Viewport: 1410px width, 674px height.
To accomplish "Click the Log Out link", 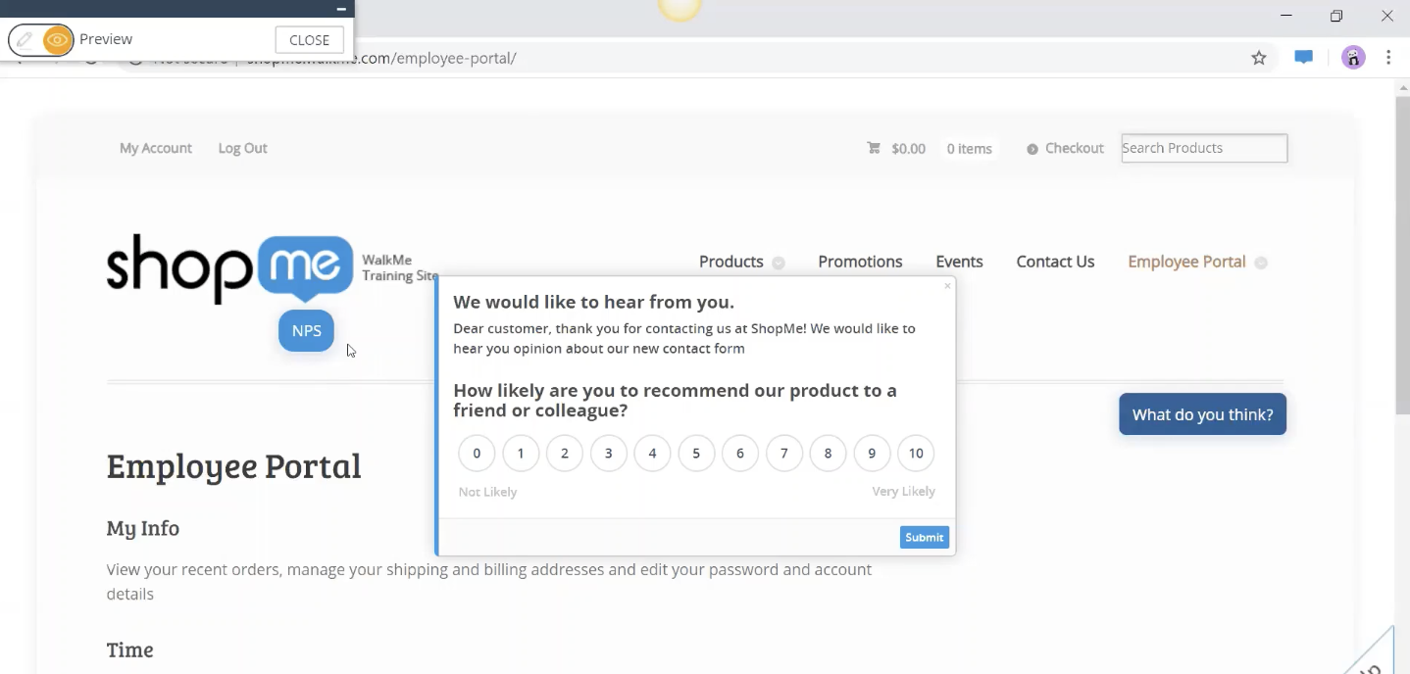I will pos(242,148).
